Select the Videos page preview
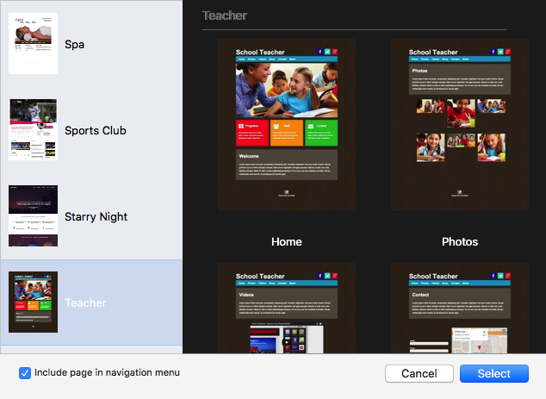 click(x=287, y=308)
